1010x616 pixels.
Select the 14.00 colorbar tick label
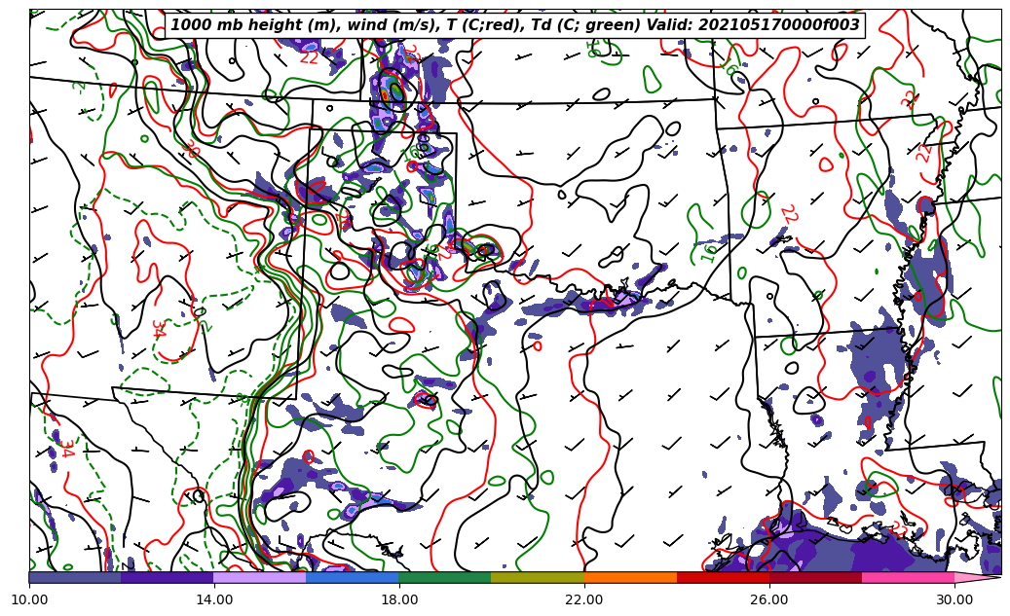point(214,599)
